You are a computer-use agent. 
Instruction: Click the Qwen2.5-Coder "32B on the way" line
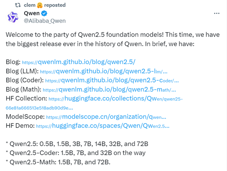click(x=75, y=153)
